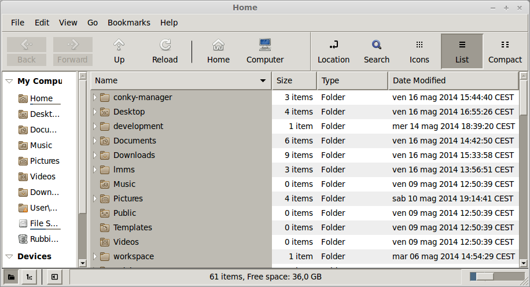This screenshot has height=287, width=530.
Task: Sort by Name column header
Action: [x=181, y=80]
